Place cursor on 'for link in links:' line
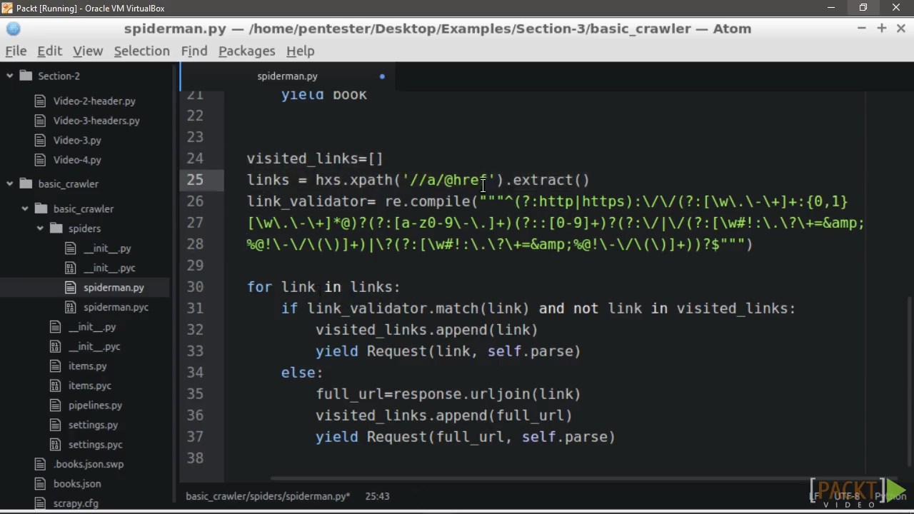 coord(323,287)
